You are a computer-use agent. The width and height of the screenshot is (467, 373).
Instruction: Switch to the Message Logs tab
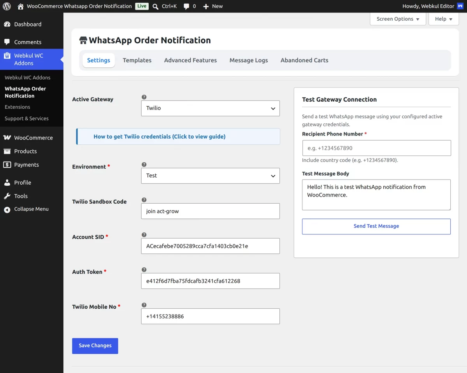pos(249,60)
